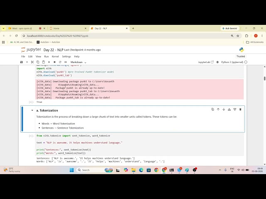Delete the Tokenization cell with trash icon
This screenshot has height=199, width=266.
[240, 109]
